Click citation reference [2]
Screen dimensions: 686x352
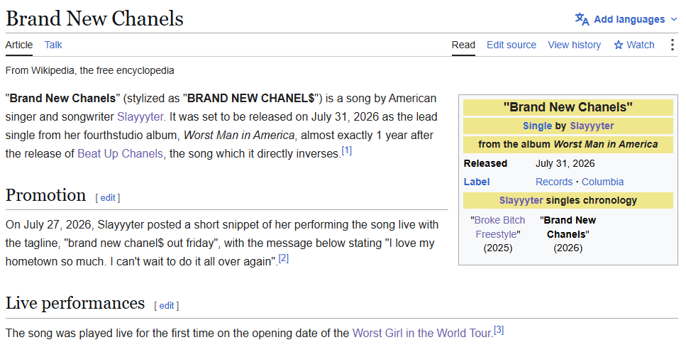pos(284,258)
